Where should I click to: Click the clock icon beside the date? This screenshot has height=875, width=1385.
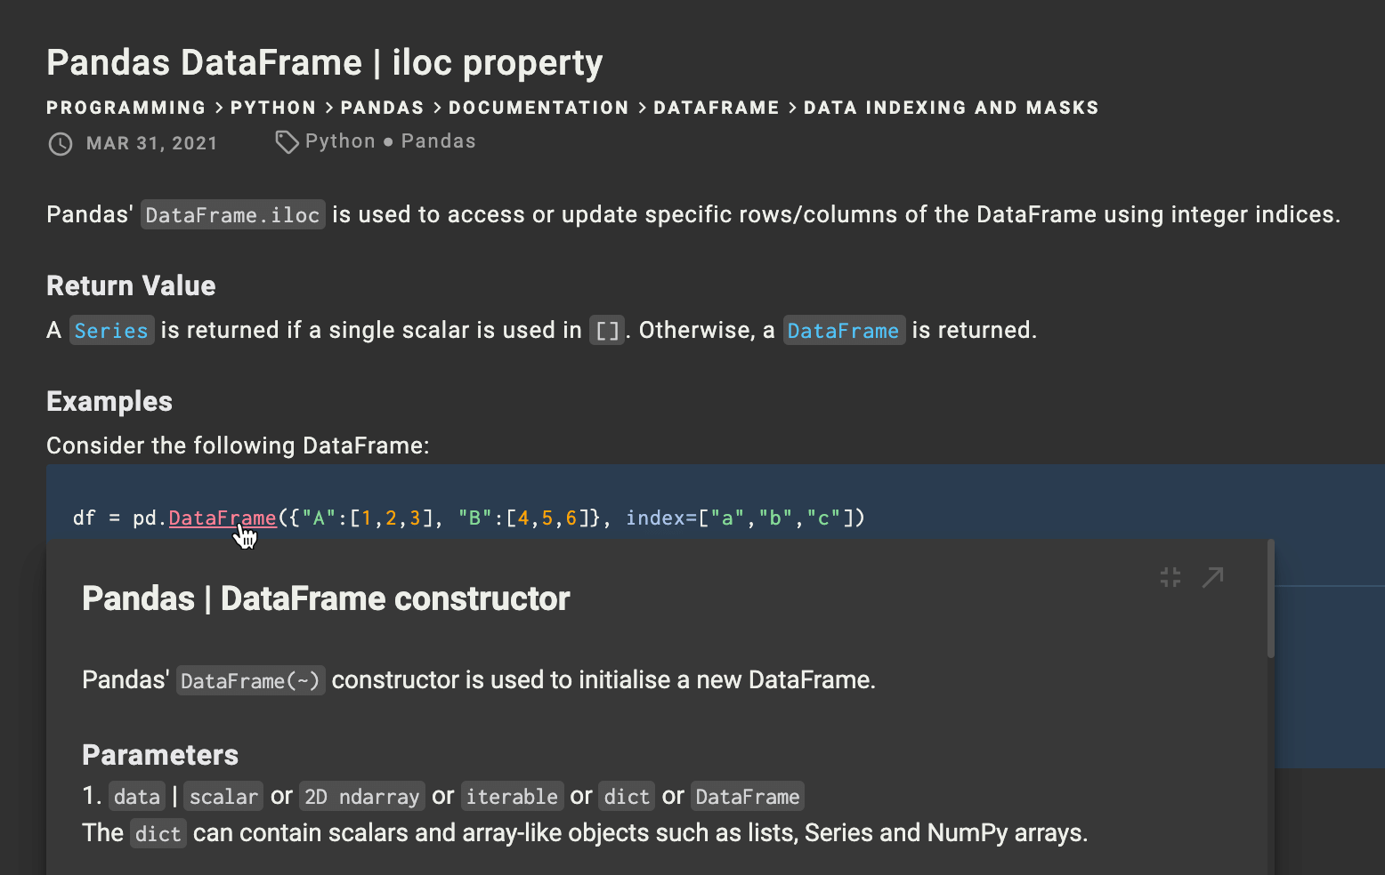[60, 144]
